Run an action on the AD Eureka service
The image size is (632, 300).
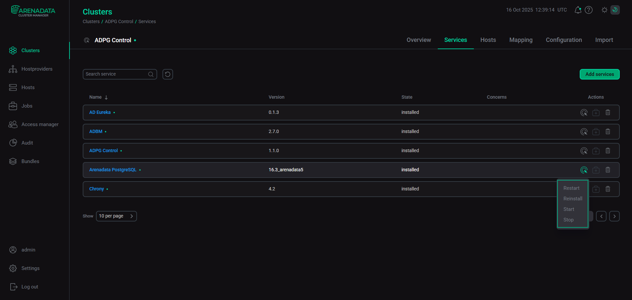click(584, 112)
